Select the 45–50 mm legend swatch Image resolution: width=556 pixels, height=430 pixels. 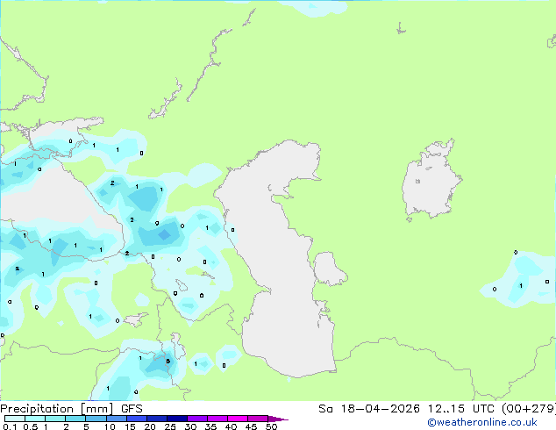pyautogui.click(x=258, y=419)
